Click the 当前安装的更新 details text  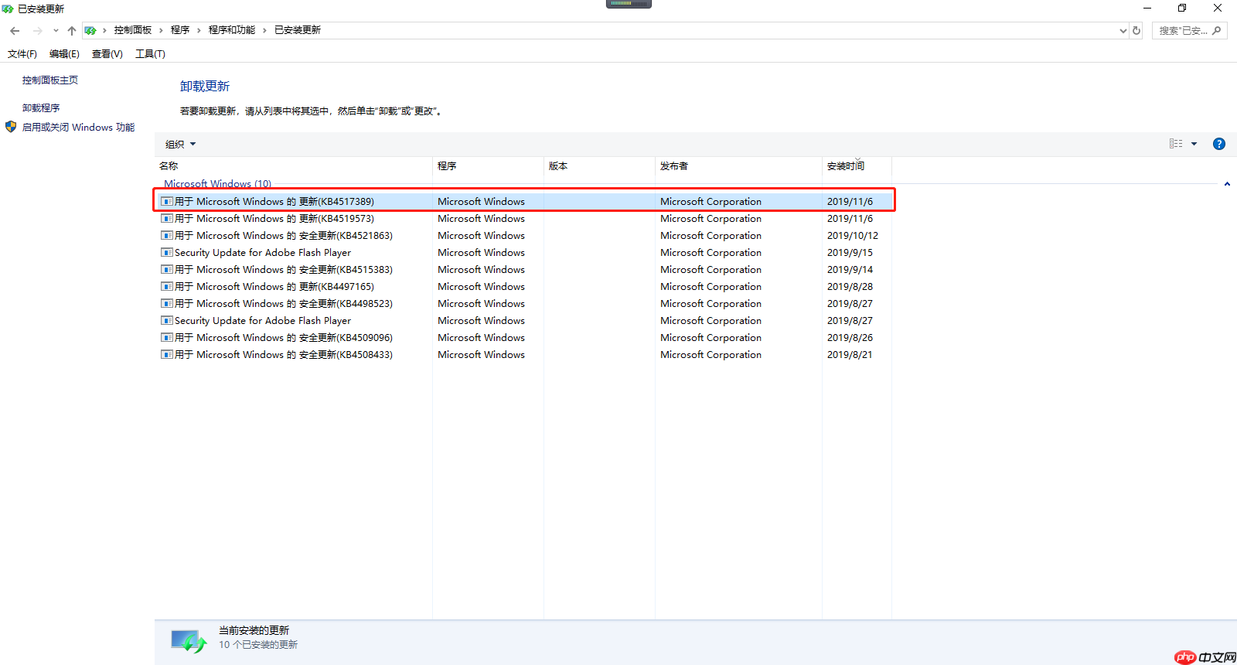[x=254, y=631]
